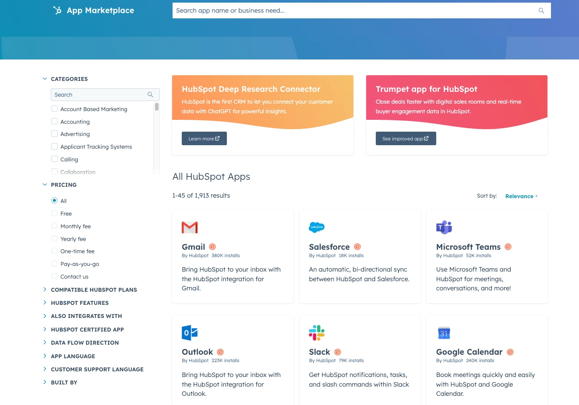Check the Account Based Marketing category

point(54,108)
